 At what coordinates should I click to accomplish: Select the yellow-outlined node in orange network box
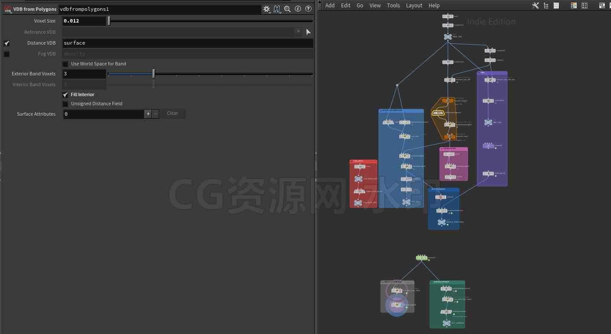438,113
